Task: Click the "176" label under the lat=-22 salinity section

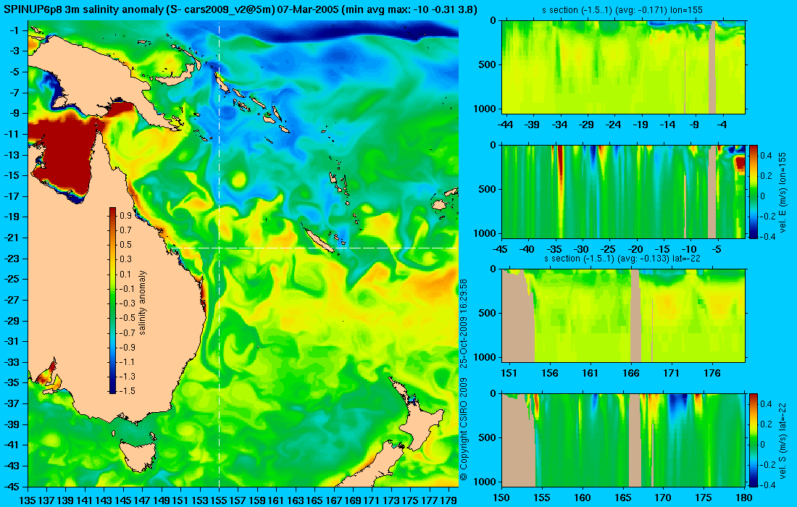Action: coord(712,373)
